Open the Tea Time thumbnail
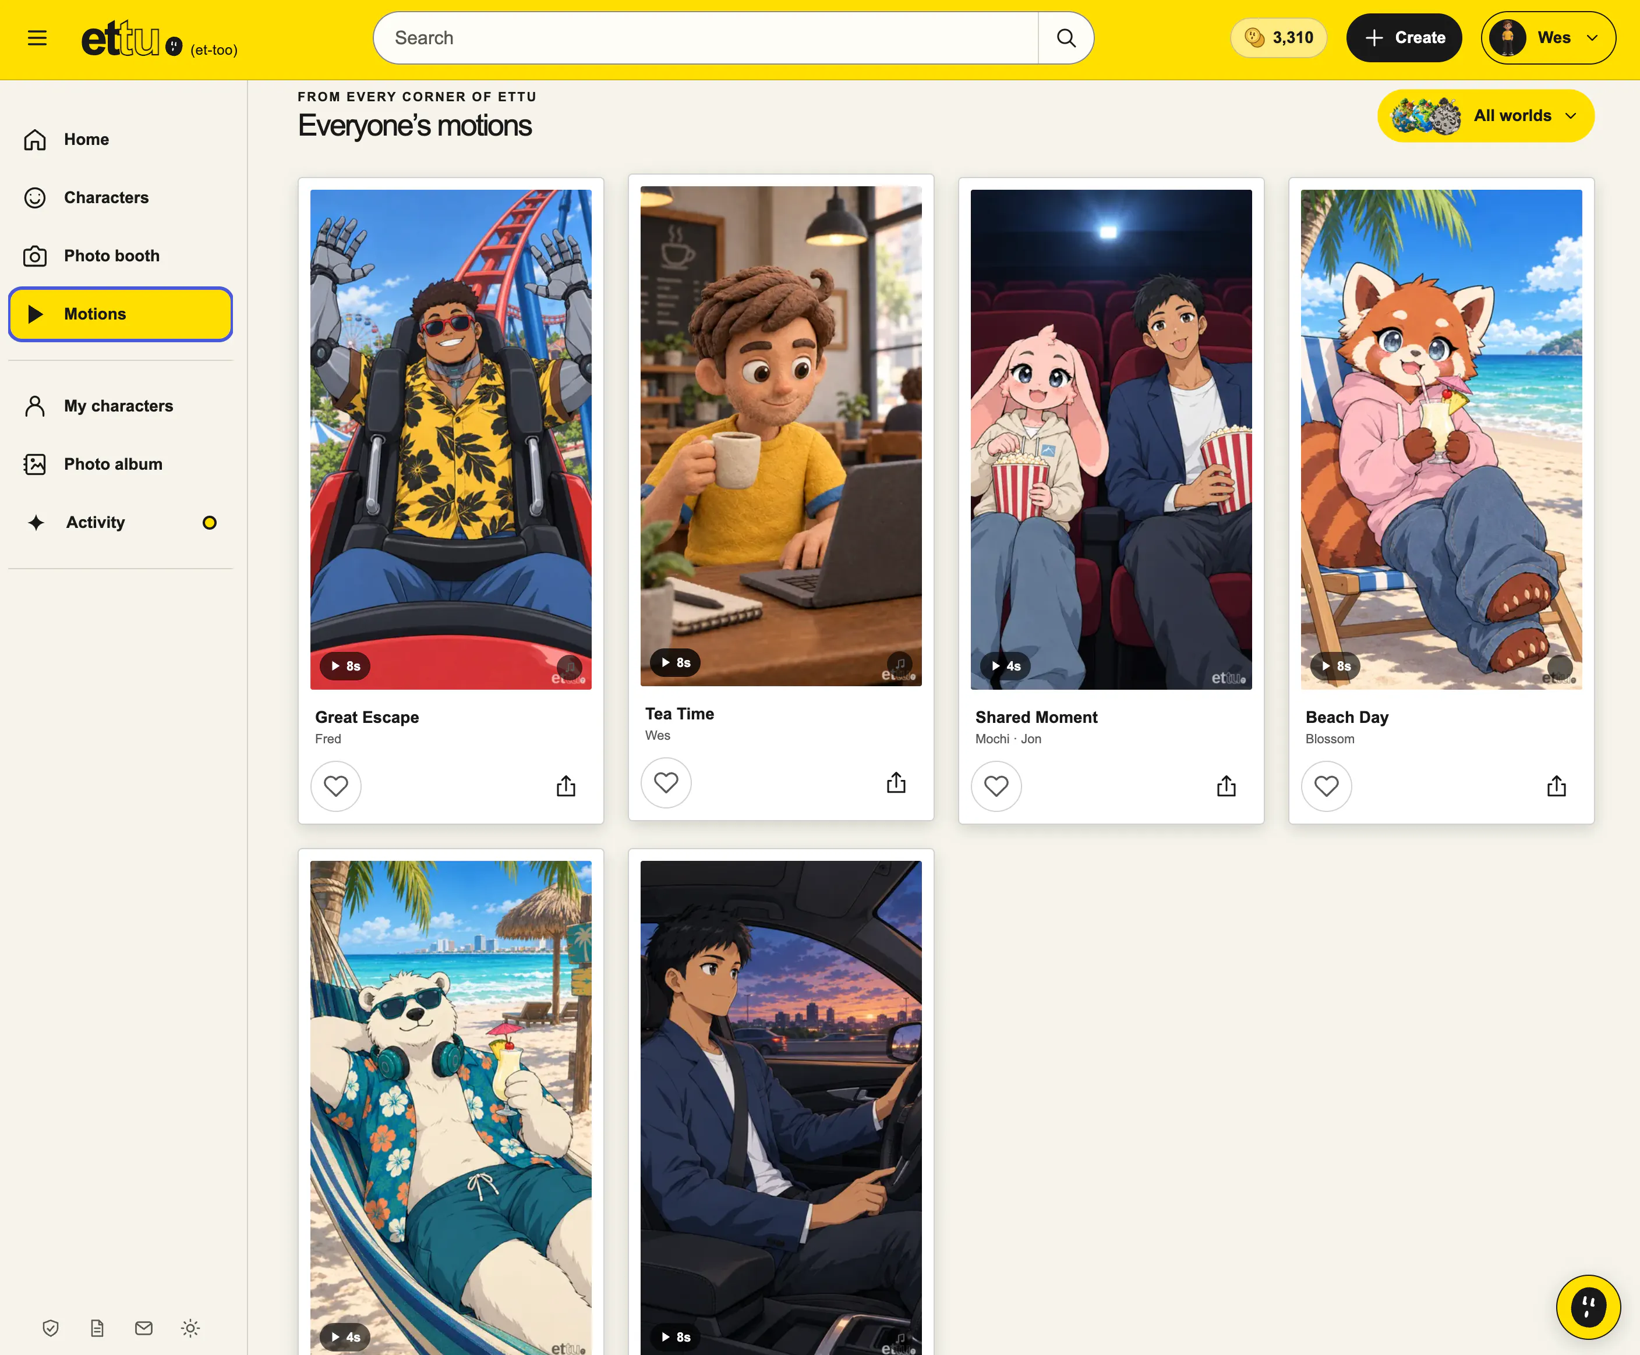The image size is (1640, 1355). (x=781, y=437)
